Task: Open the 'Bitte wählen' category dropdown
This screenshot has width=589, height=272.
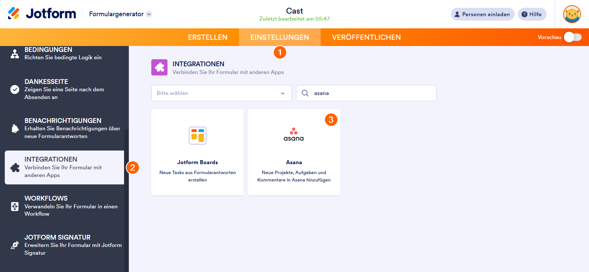Action: tap(221, 93)
